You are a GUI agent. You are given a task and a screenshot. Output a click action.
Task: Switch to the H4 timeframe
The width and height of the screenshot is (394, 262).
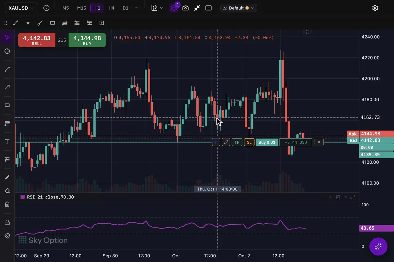tap(111, 8)
